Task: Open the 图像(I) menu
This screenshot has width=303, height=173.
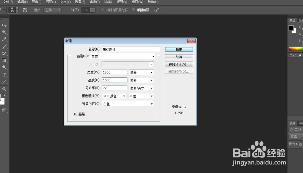Action: tap(37, 2)
